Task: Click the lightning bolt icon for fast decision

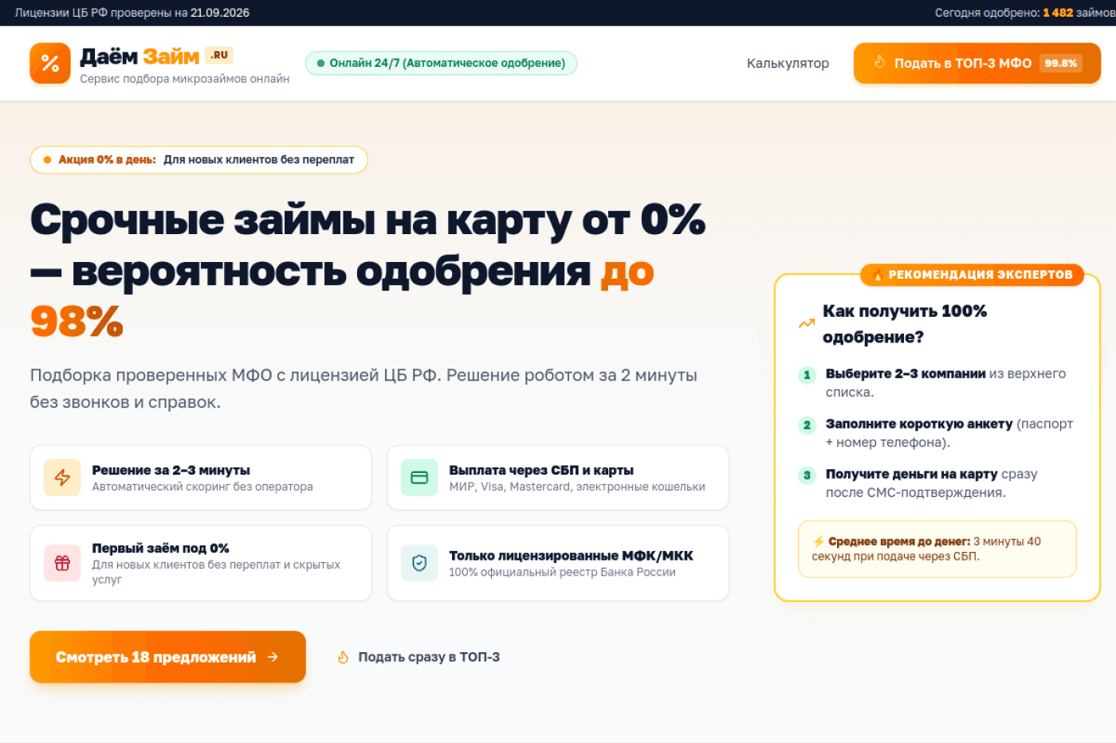Action: tap(62, 478)
